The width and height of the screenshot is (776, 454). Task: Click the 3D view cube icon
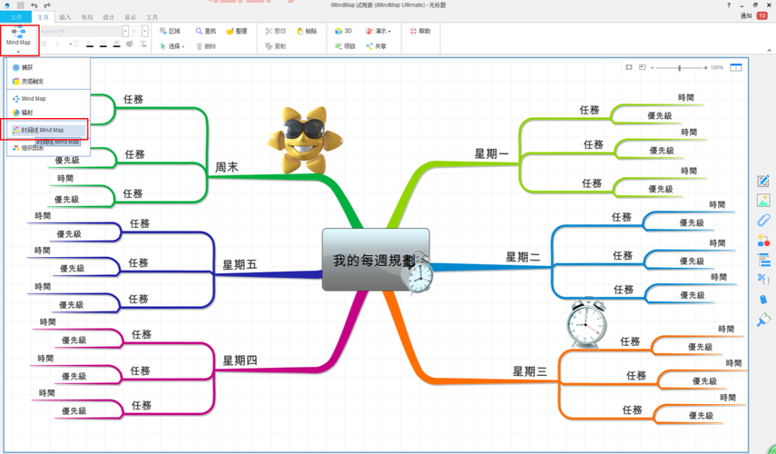pos(338,31)
